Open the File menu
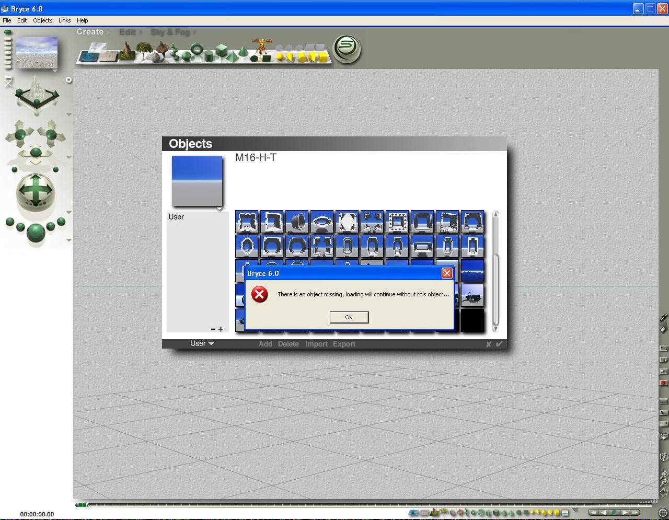Screen dimensions: 669x520 tap(7, 20)
